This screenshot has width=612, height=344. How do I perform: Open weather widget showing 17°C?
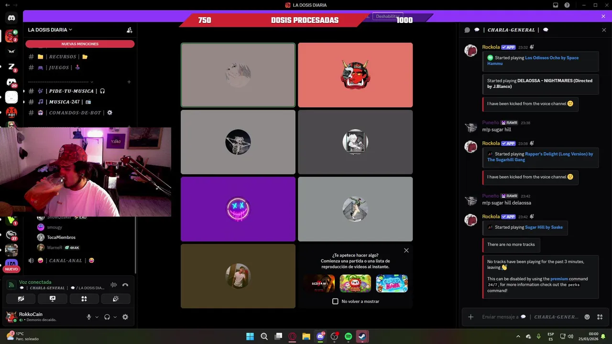click(22, 336)
